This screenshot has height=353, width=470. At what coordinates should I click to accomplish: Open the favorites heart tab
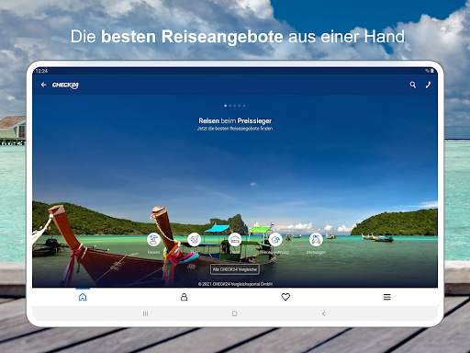pos(285,297)
